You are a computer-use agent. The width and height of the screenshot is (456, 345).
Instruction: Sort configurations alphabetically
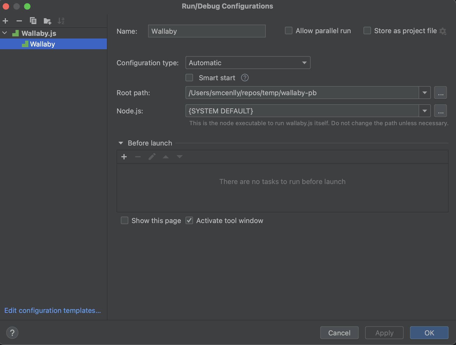(x=61, y=21)
